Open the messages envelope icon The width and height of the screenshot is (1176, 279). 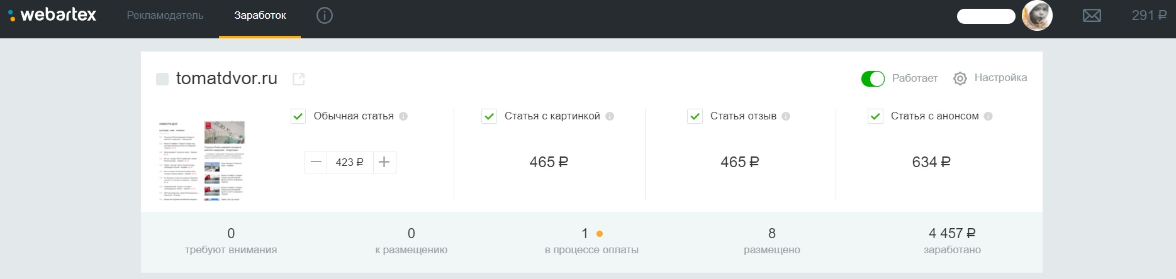point(1092,16)
